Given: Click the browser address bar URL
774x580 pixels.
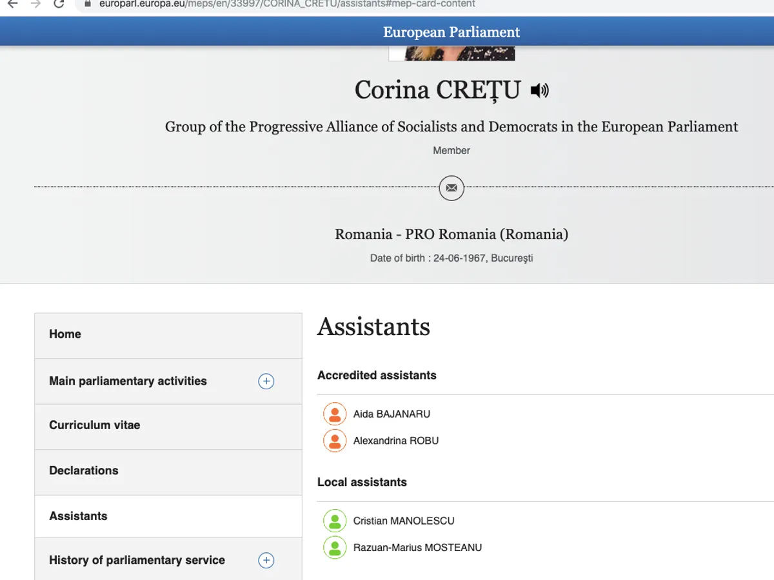Looking at the screenshot, I should click(287, 4).
